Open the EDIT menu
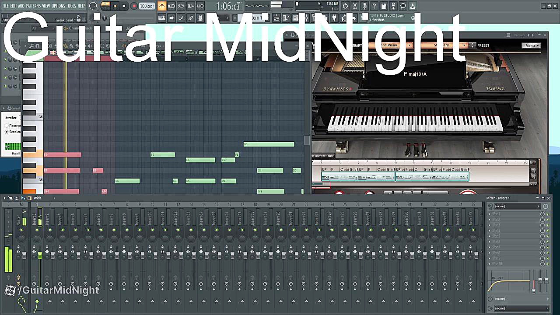Image resolution: width=560 pixels, height=315 pixels. 14,6
